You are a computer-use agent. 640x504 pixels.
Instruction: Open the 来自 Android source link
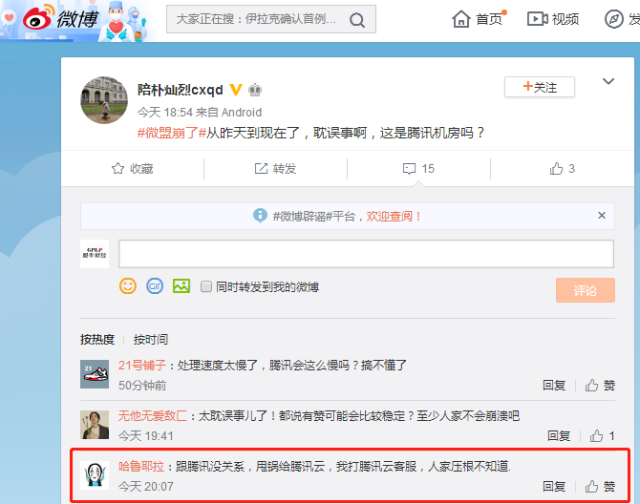tap(228, 112)
